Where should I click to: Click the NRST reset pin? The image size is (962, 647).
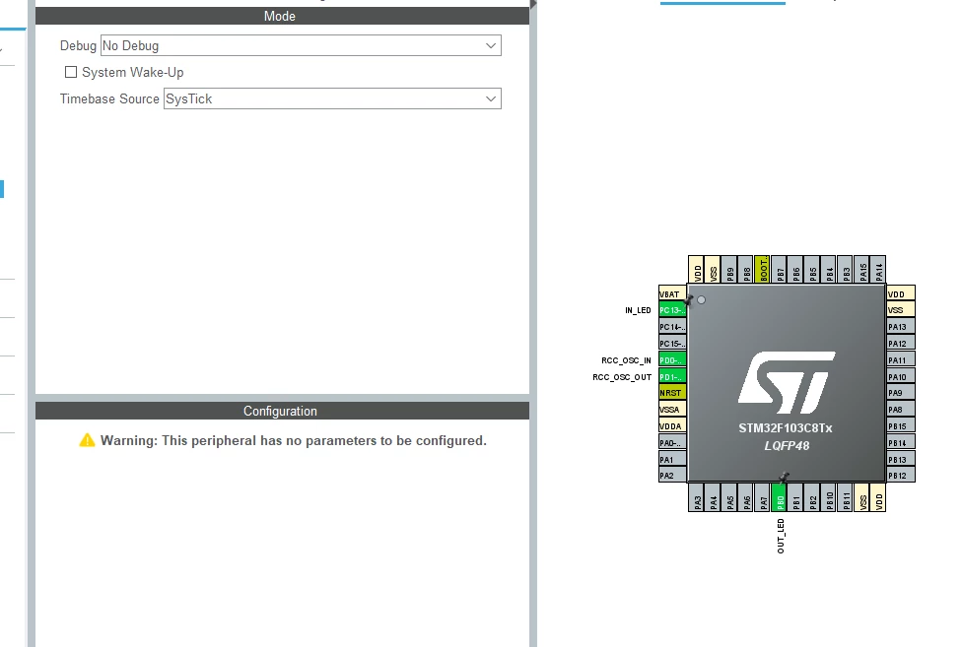672,393
